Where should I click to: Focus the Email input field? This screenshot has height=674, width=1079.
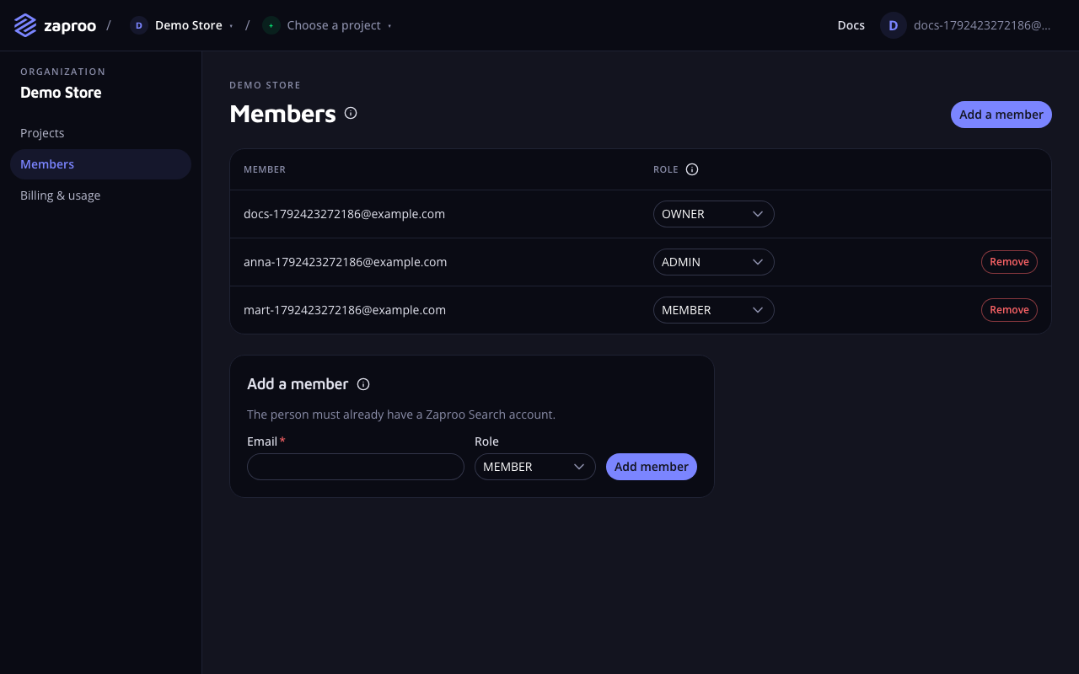(x=356, y=467)
